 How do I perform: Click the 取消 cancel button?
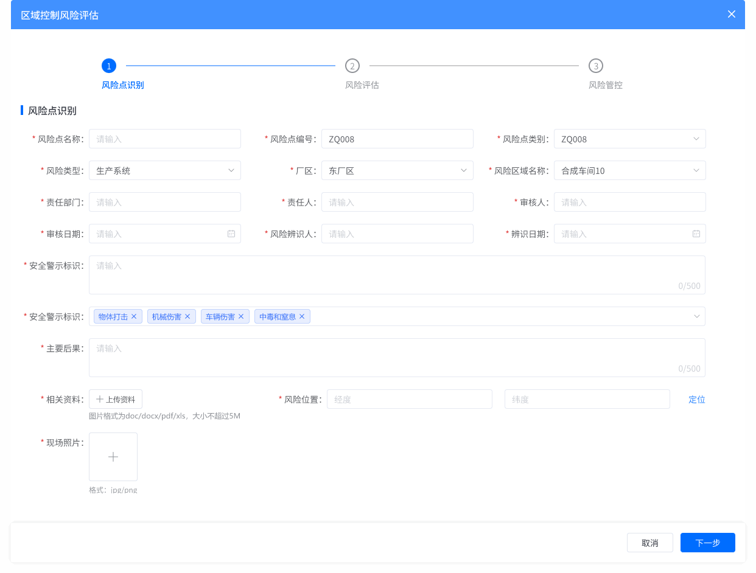(649, 543)
